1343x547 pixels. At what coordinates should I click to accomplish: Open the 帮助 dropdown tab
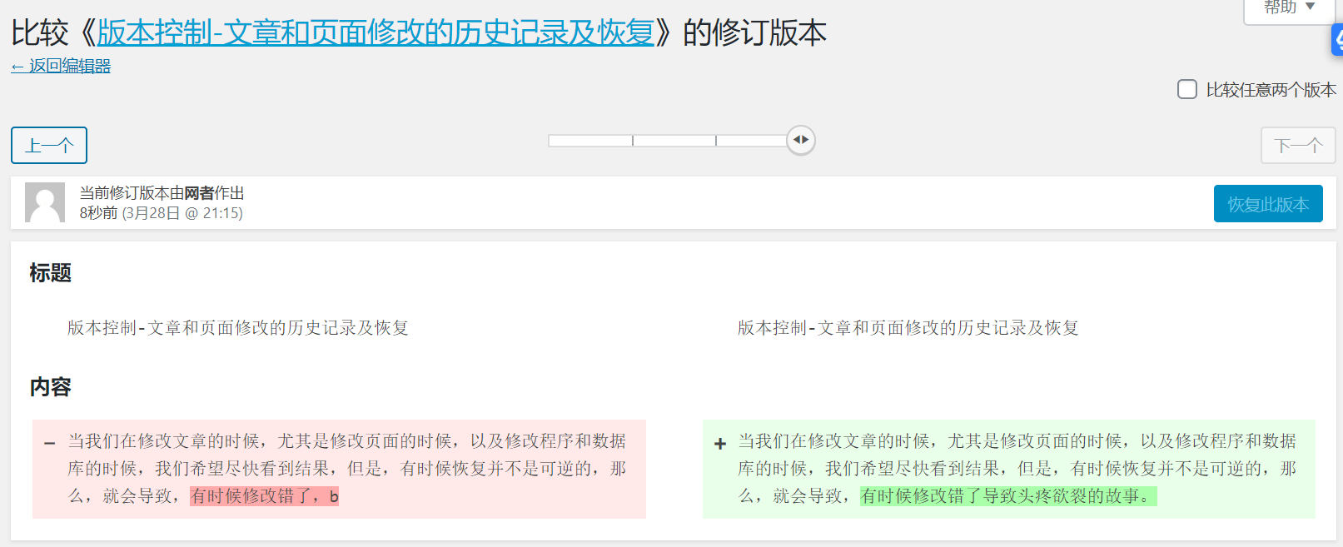[x=1289, y=8]
